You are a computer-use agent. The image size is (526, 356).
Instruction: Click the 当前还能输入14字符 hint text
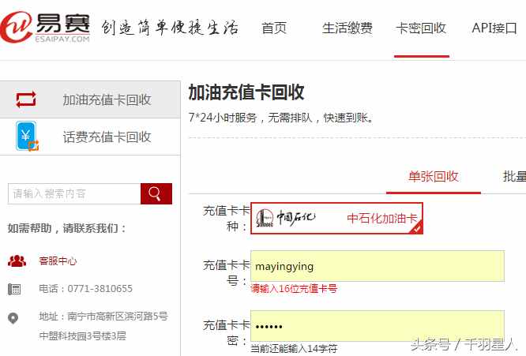click(x=294, y=349)
